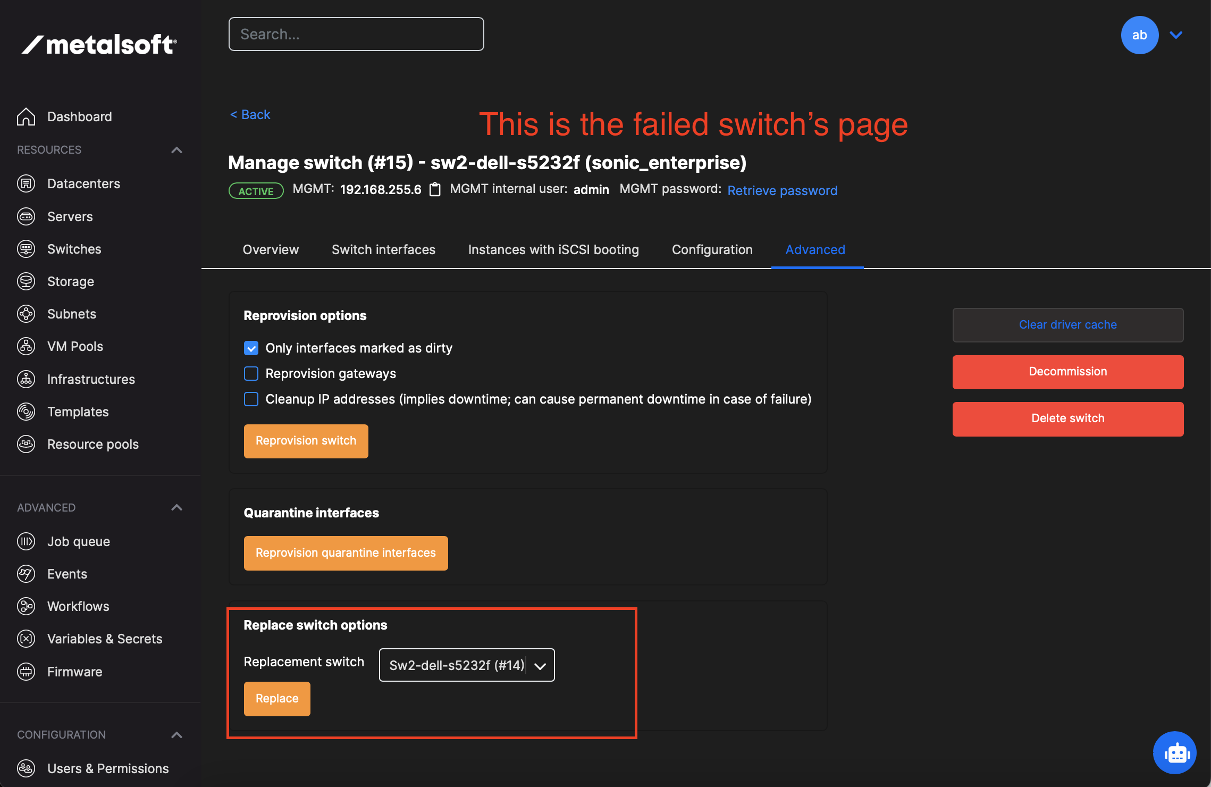Collapse the ADVANCED sidebar section
The height and width of the screenshot is (787, 1211).
tap(177, 508)
